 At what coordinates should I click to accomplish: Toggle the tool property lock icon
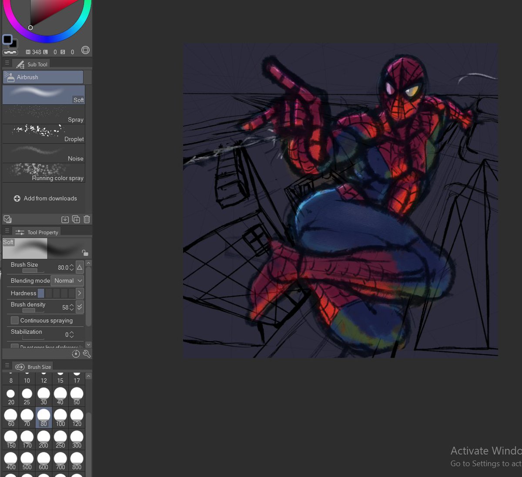point(85,253)
